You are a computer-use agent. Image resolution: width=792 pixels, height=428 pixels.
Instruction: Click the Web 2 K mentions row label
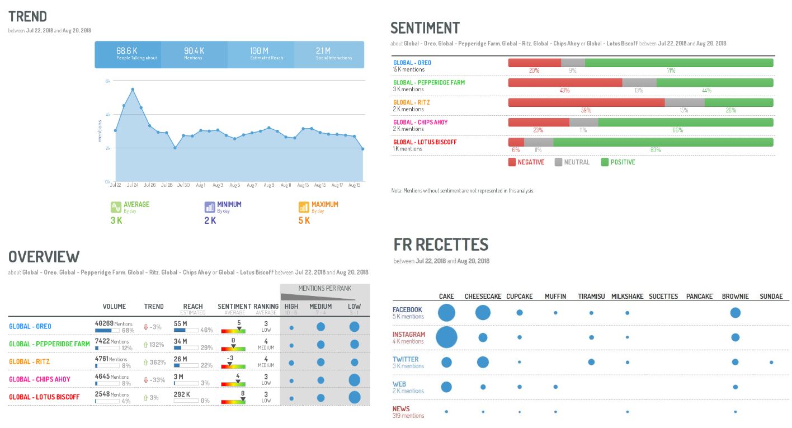click(408, 387)
